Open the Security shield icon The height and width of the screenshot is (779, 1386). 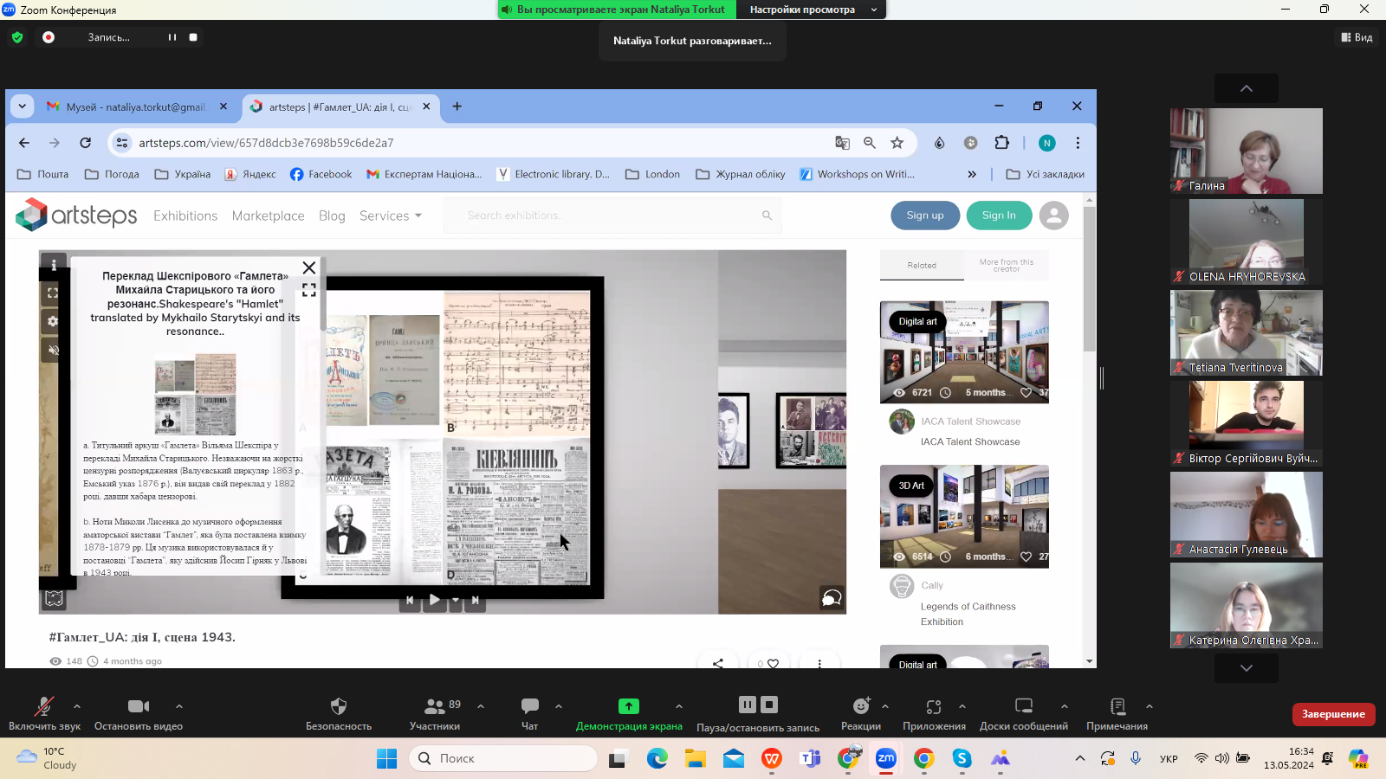coord(339,706)
